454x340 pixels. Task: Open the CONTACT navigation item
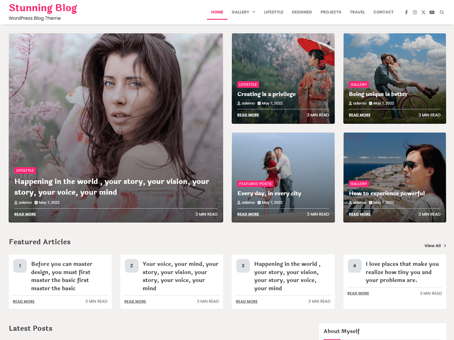383,12
